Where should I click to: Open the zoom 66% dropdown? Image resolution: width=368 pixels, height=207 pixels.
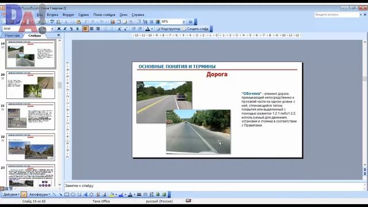point(184,22)
